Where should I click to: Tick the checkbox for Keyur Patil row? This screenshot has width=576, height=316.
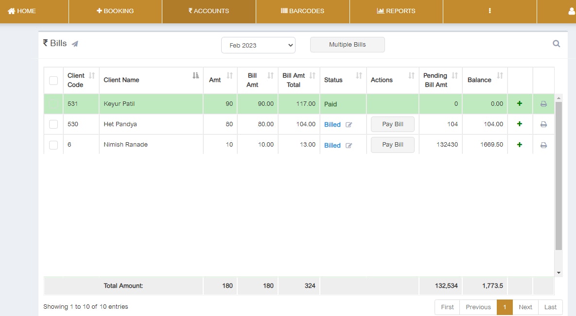[x=53, y=104]
